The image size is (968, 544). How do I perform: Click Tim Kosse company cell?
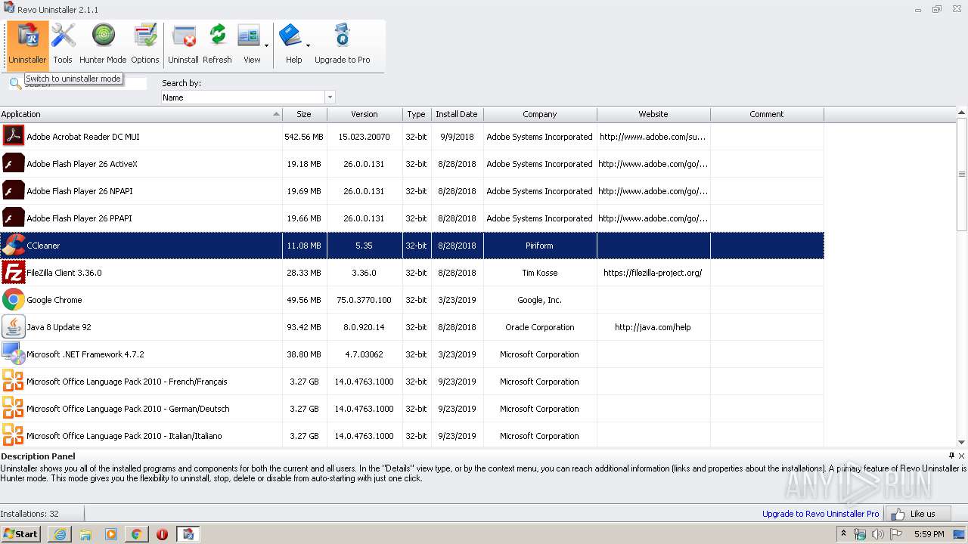[539, 273]
